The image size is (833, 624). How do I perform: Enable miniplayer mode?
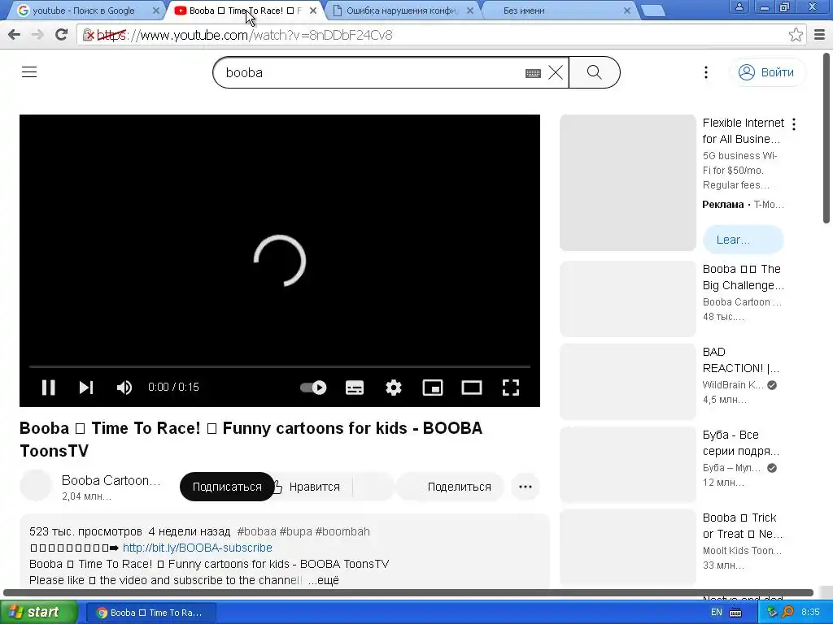[x=433, y=388]
